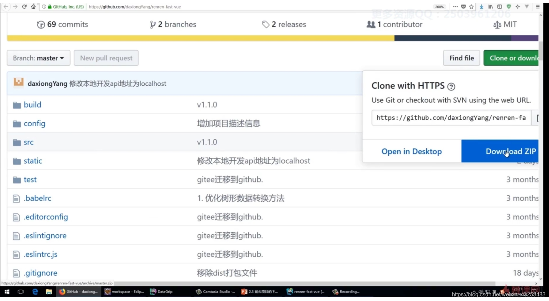This screenshot has height=301, width=549.
Task: Open File Explorer from the taskbar
Action: point(49,292)
